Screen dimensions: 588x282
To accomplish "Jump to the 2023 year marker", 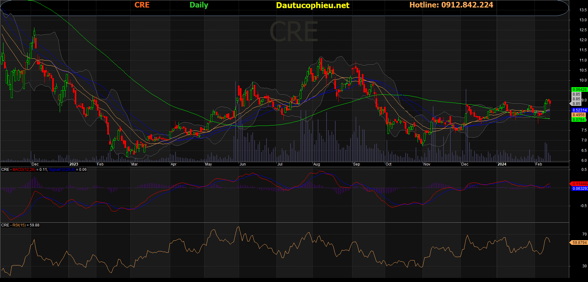I will coord(74,164).
